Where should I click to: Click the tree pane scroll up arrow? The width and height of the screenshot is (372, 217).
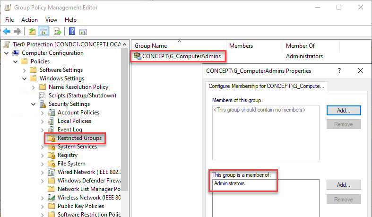point(125,44)
